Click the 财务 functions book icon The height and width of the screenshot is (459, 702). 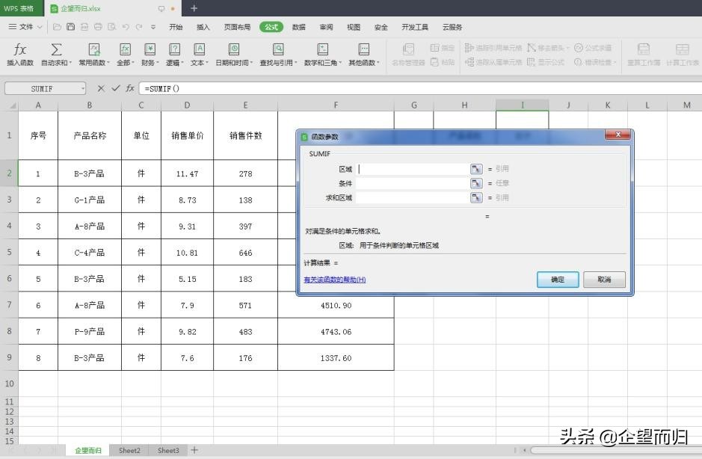150,49
